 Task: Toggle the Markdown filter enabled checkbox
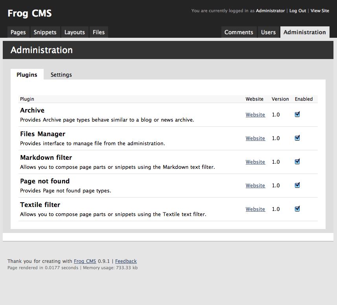click(x=297, y=162)
